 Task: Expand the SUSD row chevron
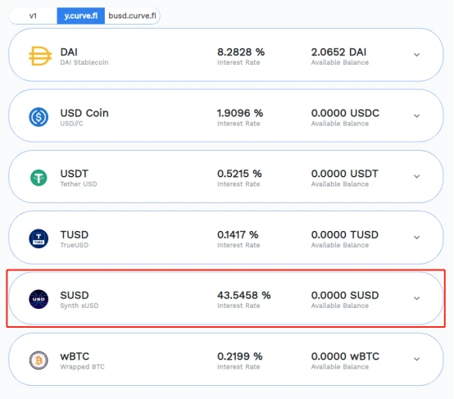pos(416,298)
